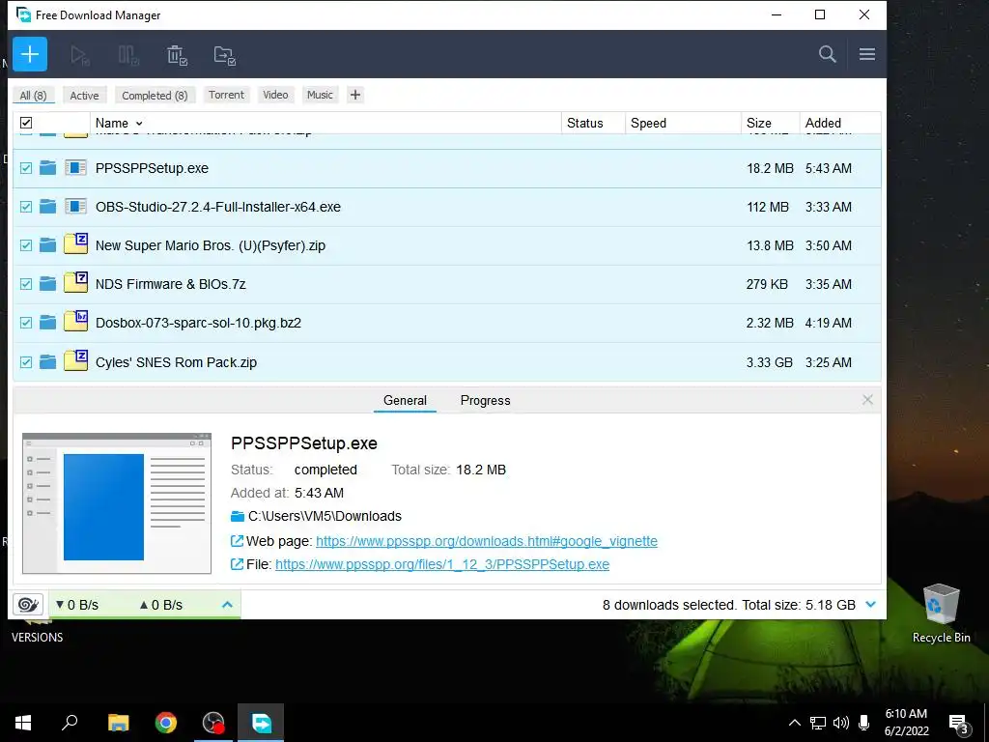Switch to the Music filter tab
Viewport: 989px width, 742px height.
(320, 95)
